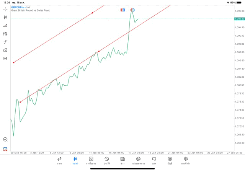This screenshot has width=245, height=171.
Task: Open chart type candlestick settings
Action: tap(5, 17)
